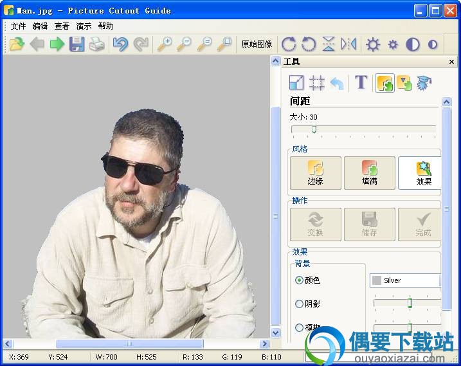Screen dimensions: 461x366
Task: Select the resize tool in tools panel
Action: coord(296,82)
